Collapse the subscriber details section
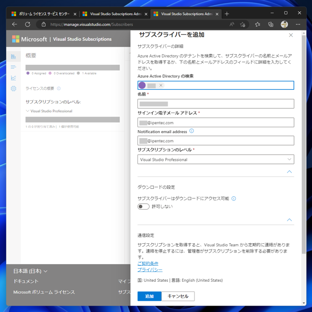 point(289,172)
